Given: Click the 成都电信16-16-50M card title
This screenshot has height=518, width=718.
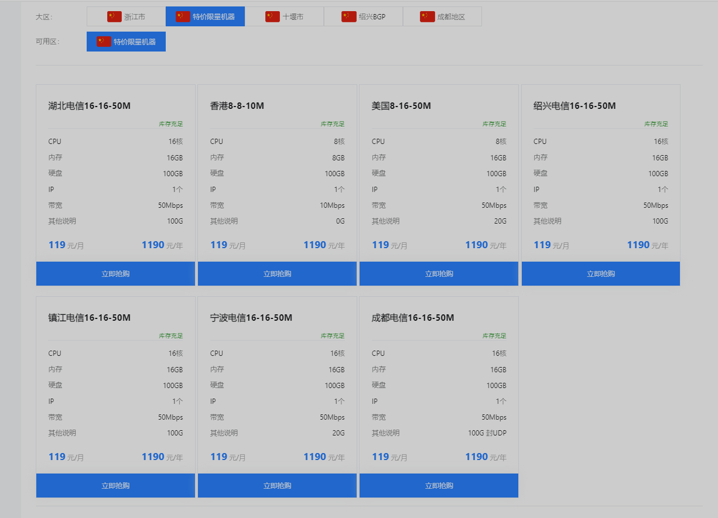Looking at the screenshot, I should (413, 318).
